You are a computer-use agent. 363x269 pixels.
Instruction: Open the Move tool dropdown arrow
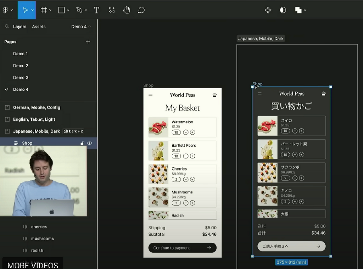click(33, 10)
